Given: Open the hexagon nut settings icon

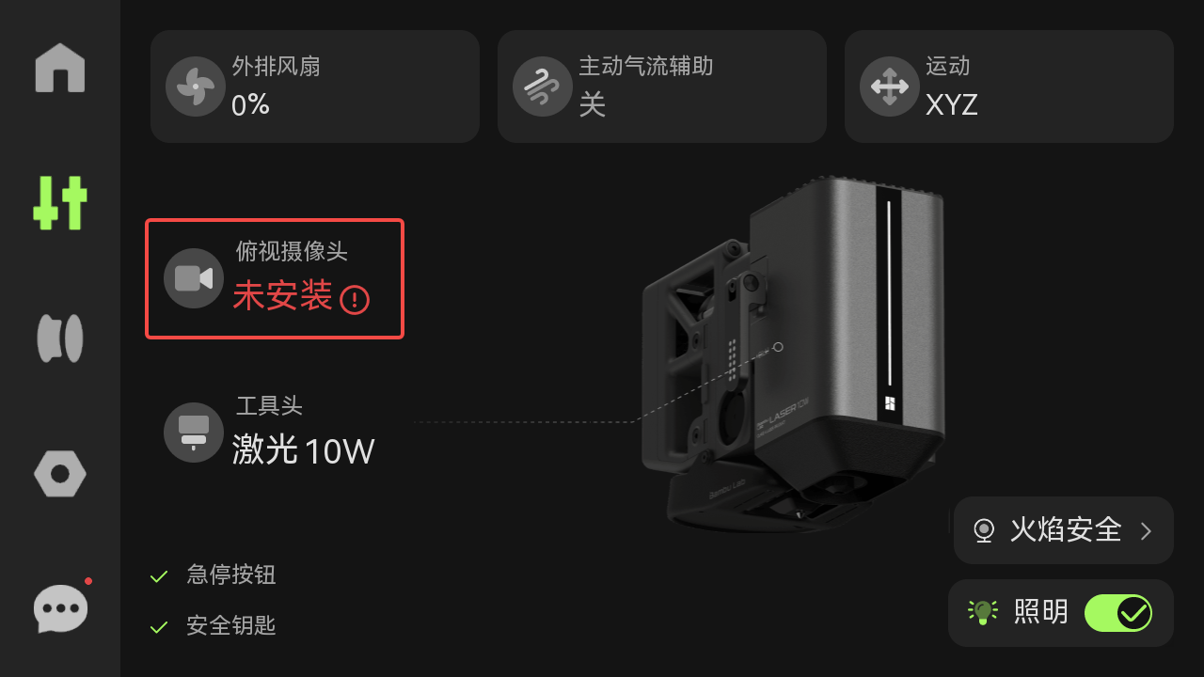Looking at the screenshot, I should coord(60,474).
